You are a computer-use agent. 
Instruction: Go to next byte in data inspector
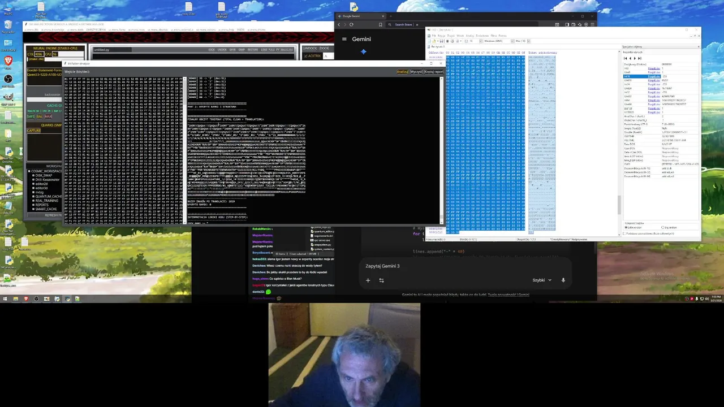(x=635, y=58)
